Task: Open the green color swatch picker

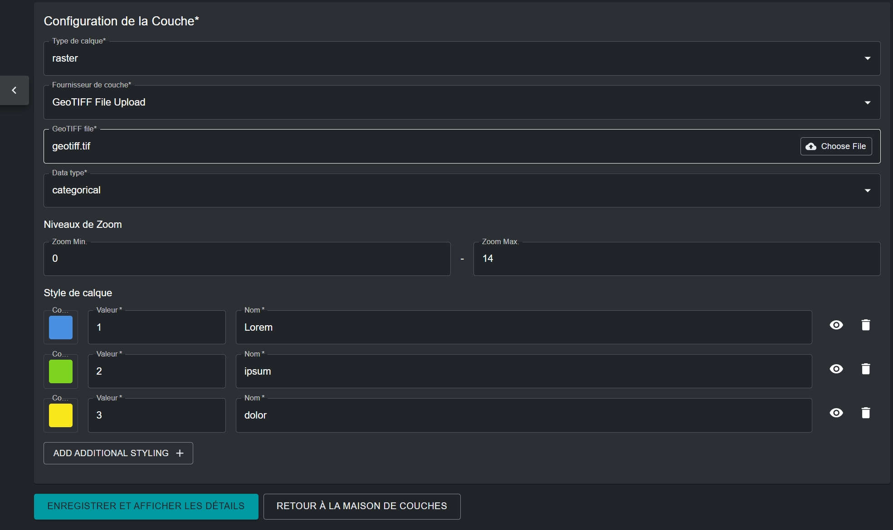Action: pos(61,371)
